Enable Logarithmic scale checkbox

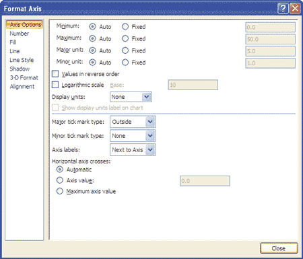55,85
